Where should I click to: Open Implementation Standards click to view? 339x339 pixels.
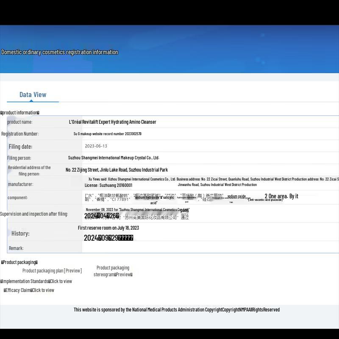click(x=61, y=281)
